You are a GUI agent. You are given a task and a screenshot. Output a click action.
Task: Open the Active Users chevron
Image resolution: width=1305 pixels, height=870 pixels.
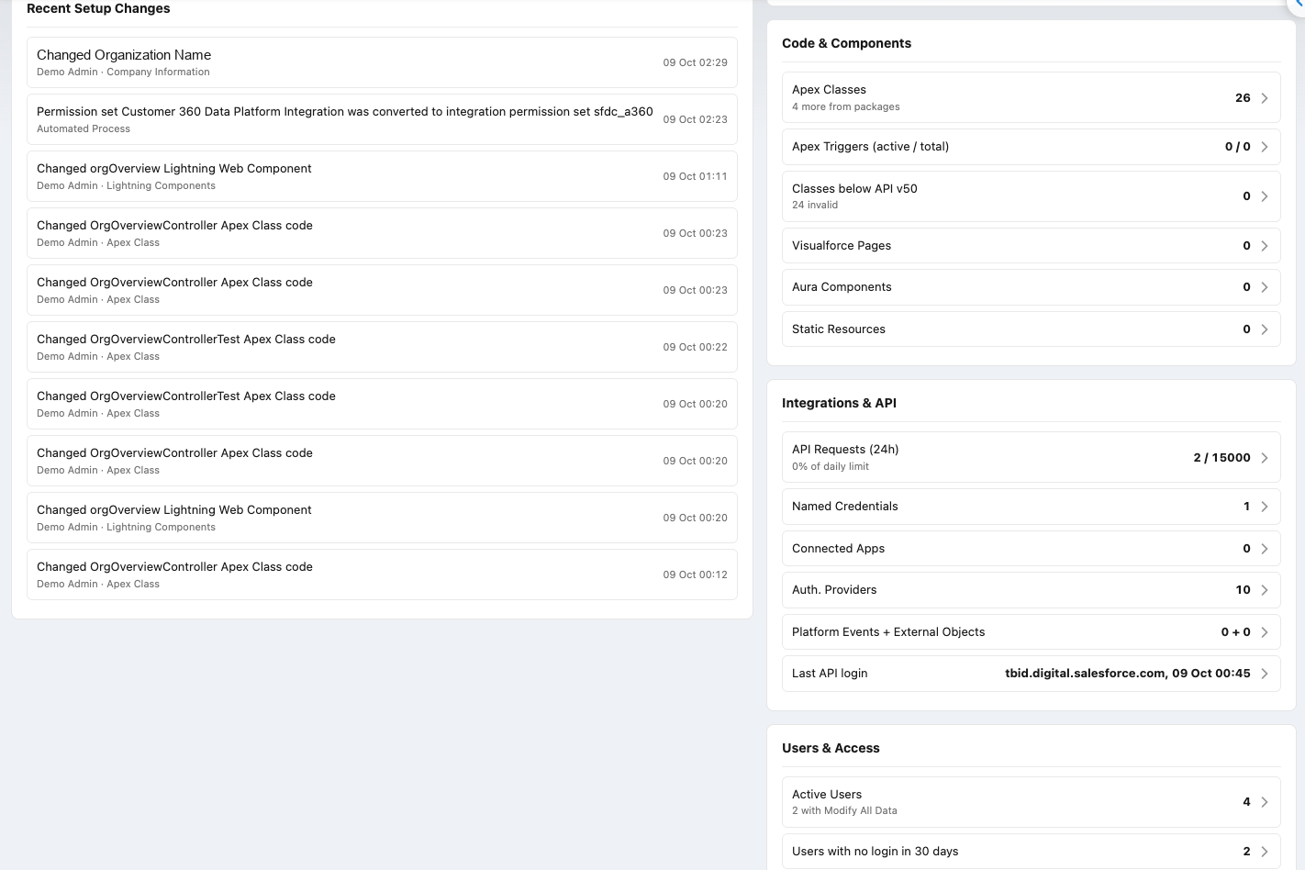coord(1265,802)
